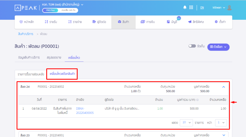246x137 pixels.
Task: Open the หน้าหลัก menu
Action: coord(27,22)
